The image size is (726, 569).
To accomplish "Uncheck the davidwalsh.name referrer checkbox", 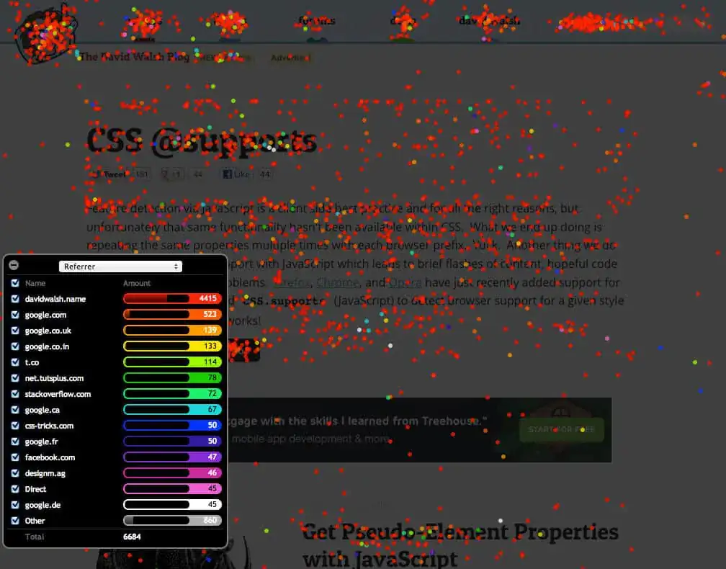I will click(15, 298).
